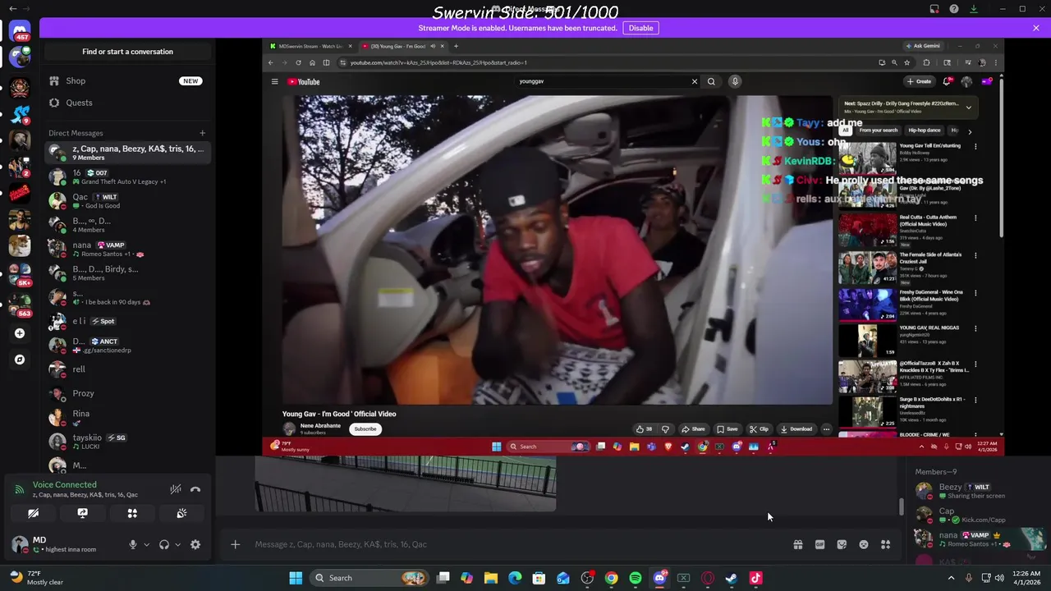
Task: Click the YouTube search magnifier button
Action: pos(711,81)
